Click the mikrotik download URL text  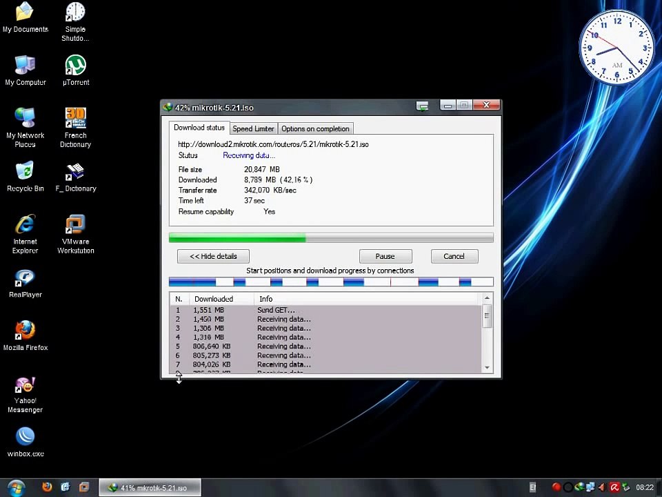(273, 144)
